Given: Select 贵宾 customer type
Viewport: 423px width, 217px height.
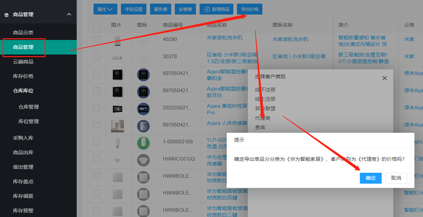Looking at the screenshot, I should tap(260, 127).
